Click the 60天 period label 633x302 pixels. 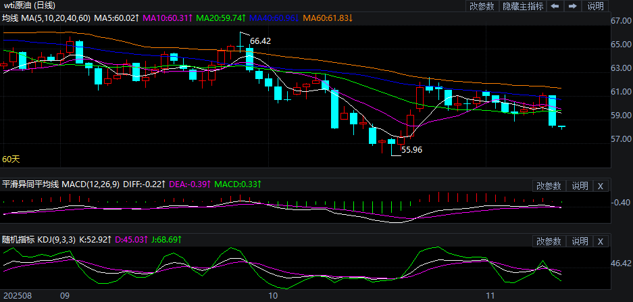11,159
